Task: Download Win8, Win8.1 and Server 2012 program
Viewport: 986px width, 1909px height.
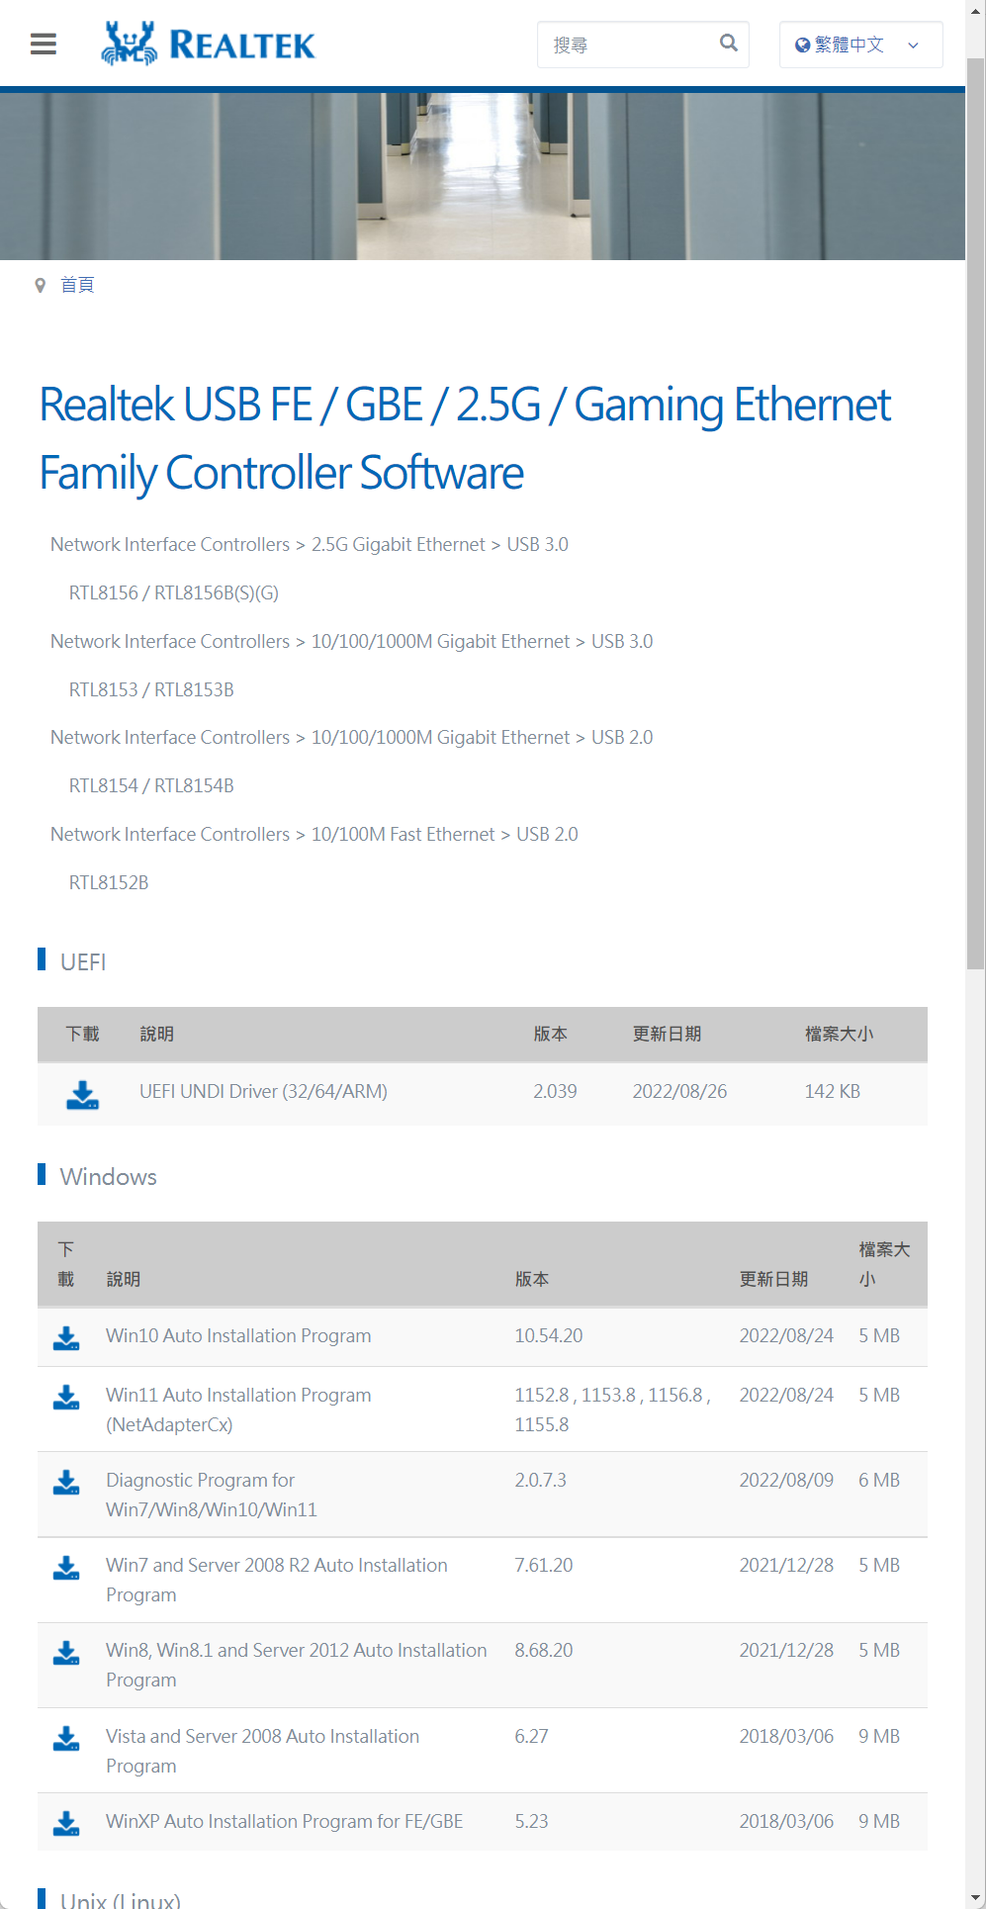Action: click(66, 1652)
